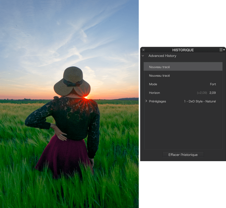The height and width of the screenshot is (208, 226).
Task: Open the Historique panel options menu
Action: pyautogui.click(x=222, y=50)
